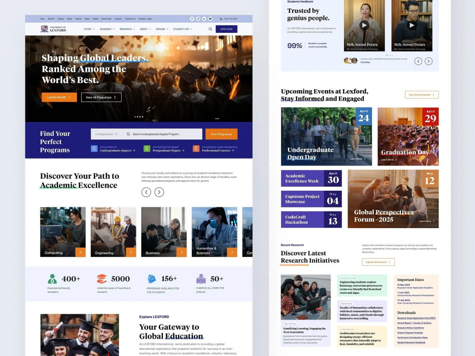Screen dimensions: 475x356
Task: Click next arrow under Academic Excellence text
Action: click(159, 192)
